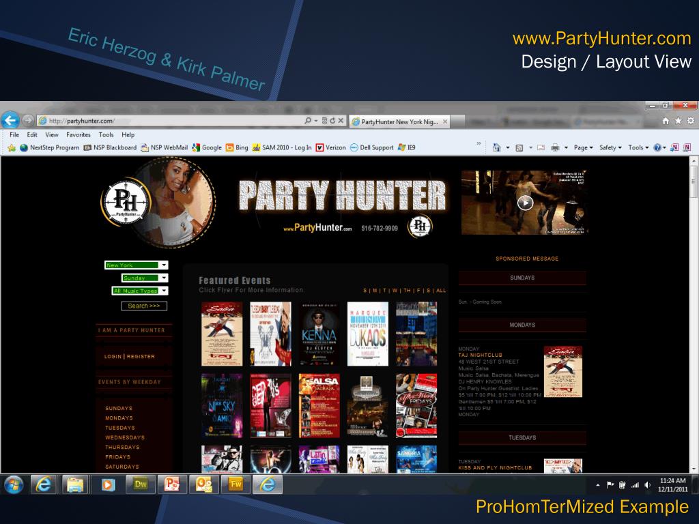Expand the command bar Tools dropdown
Image resolution: width=699 pixels, height=524 pixels.
tap(638, 147)
